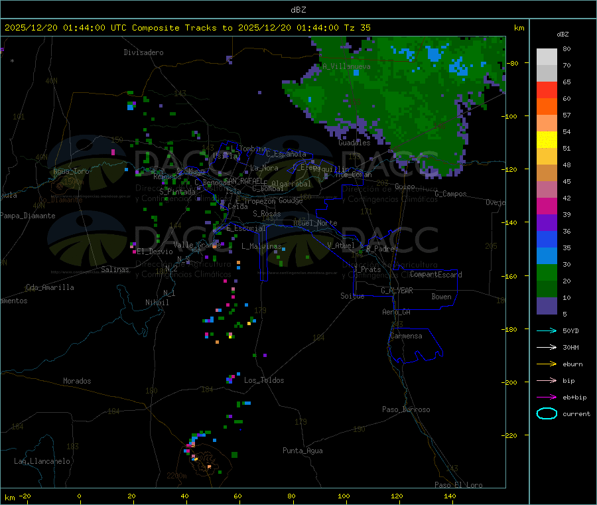Click the echo cluster near Los_Toldos
The image size is (597, 505).
tap(233, 378)
